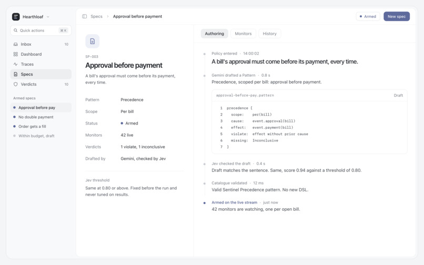
Task: Go to Dashboard in the sidebar
Action: pos(41,54)
